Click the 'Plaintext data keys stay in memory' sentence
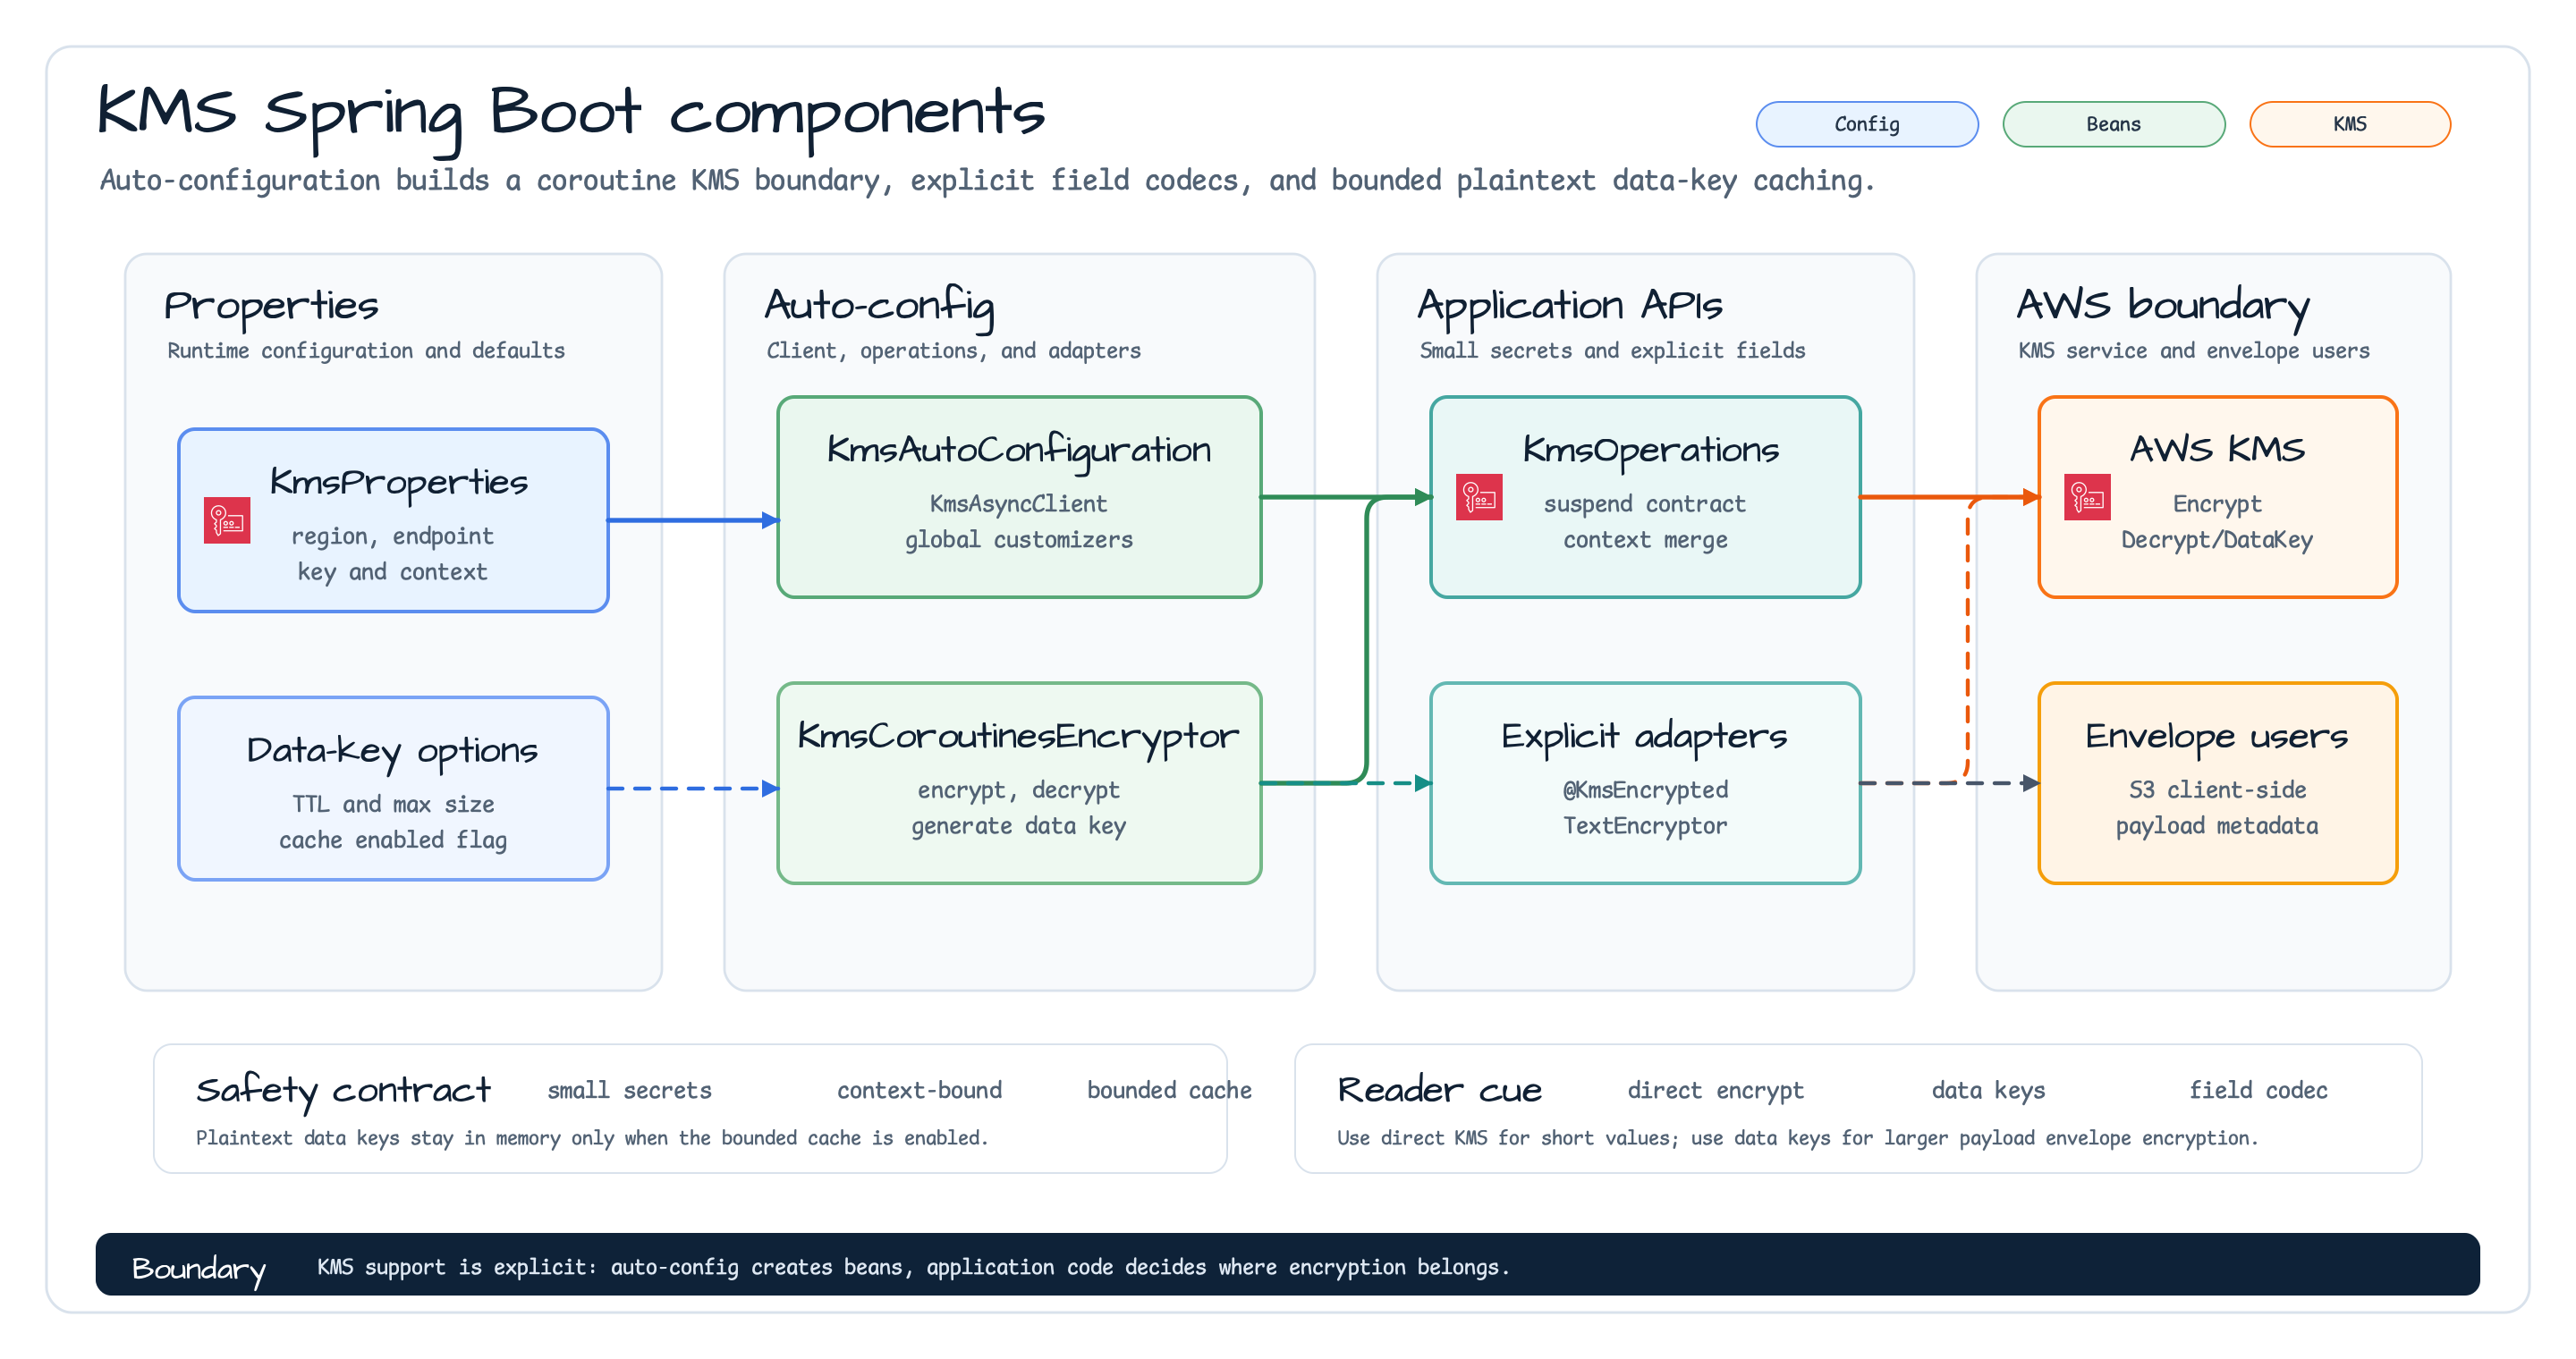Image resolution: width=2576 pixels, height=1359 pixels. click(591, 1138)
